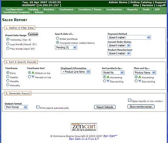Click the blue descending arrow beside Newest on top

[33, 77]
